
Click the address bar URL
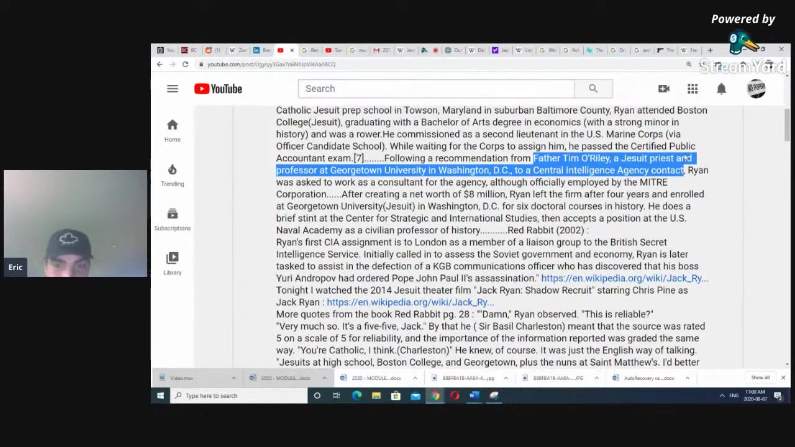point(271,65)
